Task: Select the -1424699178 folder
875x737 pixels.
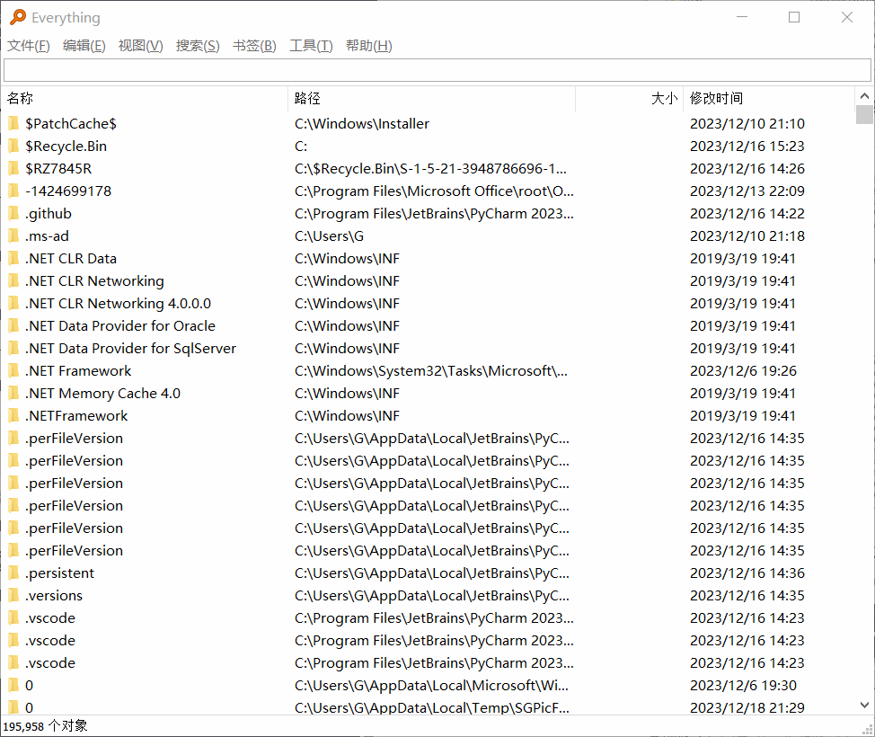Action: [68, 191]
